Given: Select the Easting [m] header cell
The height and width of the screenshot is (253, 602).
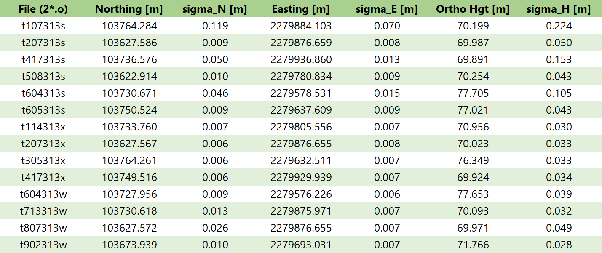Looking at the screenshot, I should pos(301,9).
